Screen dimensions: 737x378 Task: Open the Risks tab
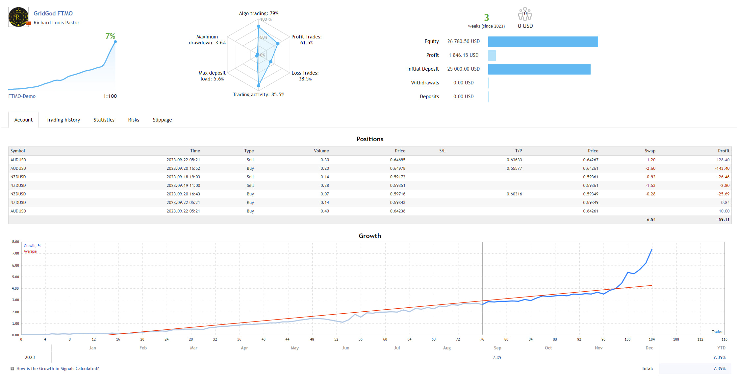(x=134, y=120)
